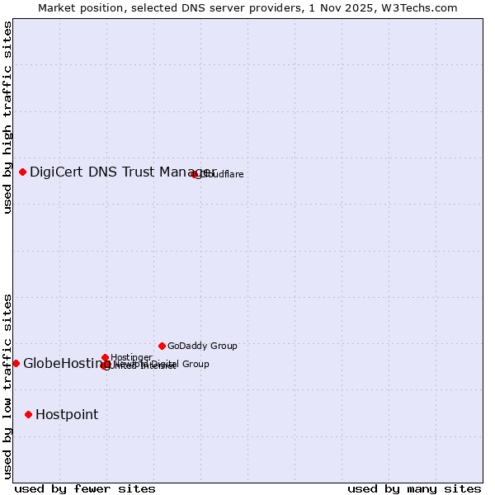The image size is (495, 495).
Task: Click the Cloudflare red data point
Action: click(x=195, y=174)
